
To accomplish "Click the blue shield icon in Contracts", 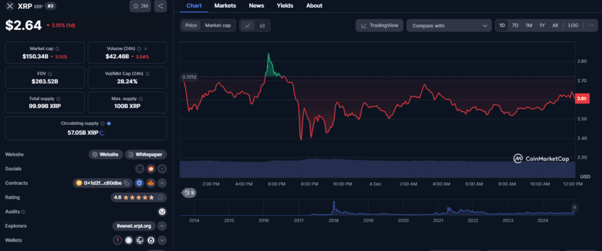I will point(139,183).
